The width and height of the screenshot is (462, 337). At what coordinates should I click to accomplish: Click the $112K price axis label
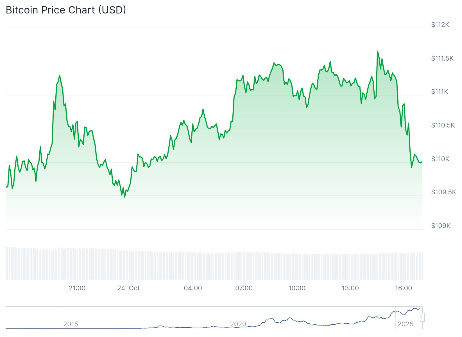440,25
